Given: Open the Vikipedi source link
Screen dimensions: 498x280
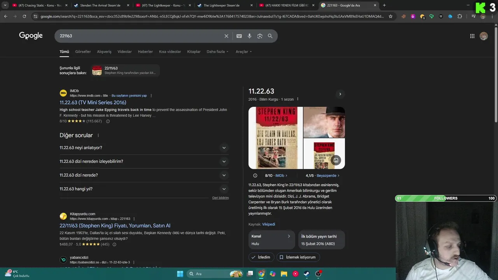Looking at the screenshot, I should pyautogui.click(x=268, y=224).
